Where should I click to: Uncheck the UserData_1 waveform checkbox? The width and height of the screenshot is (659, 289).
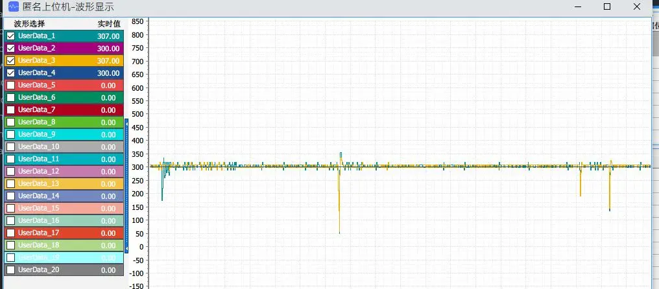10,36
